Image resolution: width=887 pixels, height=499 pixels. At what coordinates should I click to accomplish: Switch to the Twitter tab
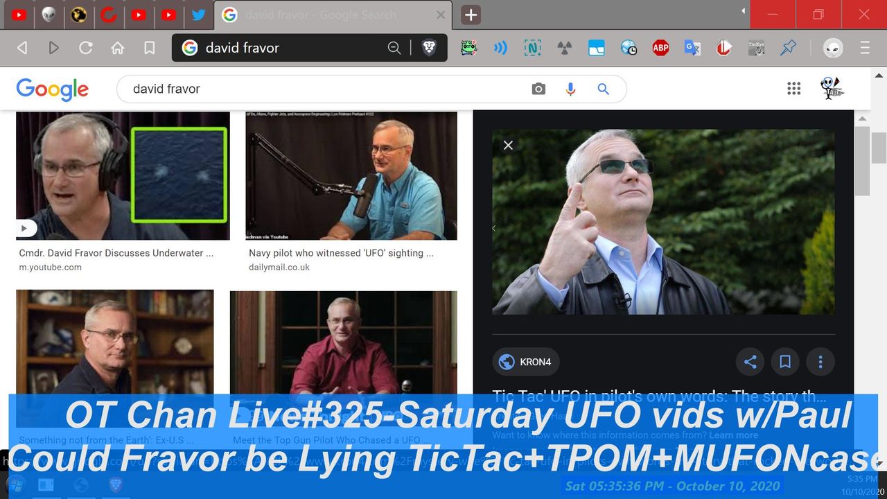click(x=198, y=15)
